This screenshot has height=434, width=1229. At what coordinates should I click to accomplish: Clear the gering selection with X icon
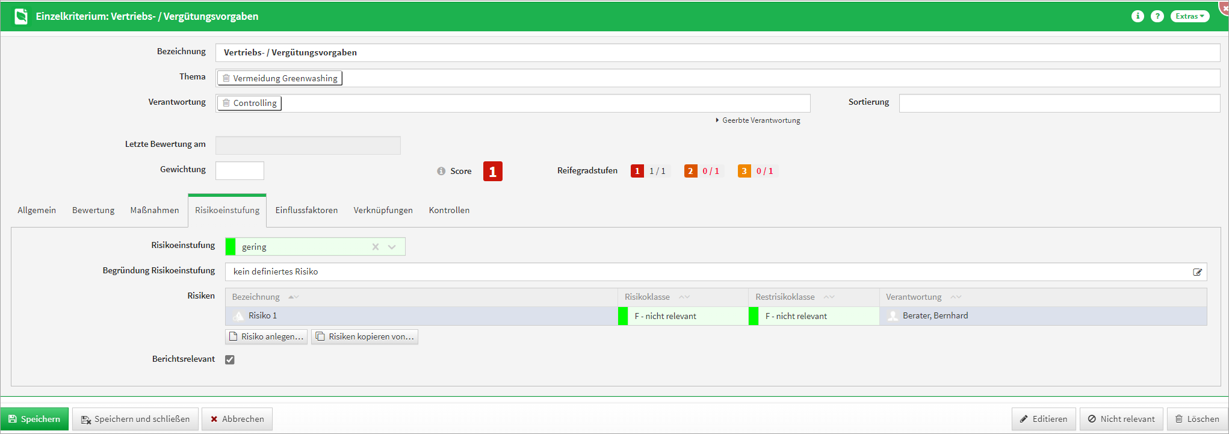[x=375, y=247]
